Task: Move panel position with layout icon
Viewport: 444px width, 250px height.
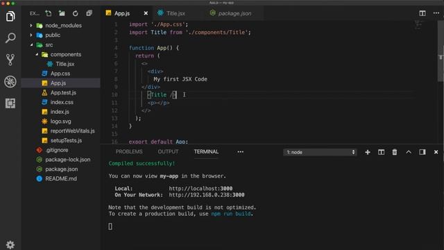Action: [422, 152]
